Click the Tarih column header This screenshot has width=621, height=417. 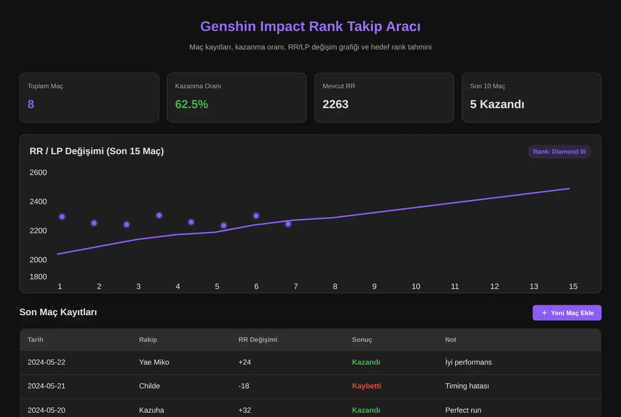pyautogui.click(x=36, y=339)
